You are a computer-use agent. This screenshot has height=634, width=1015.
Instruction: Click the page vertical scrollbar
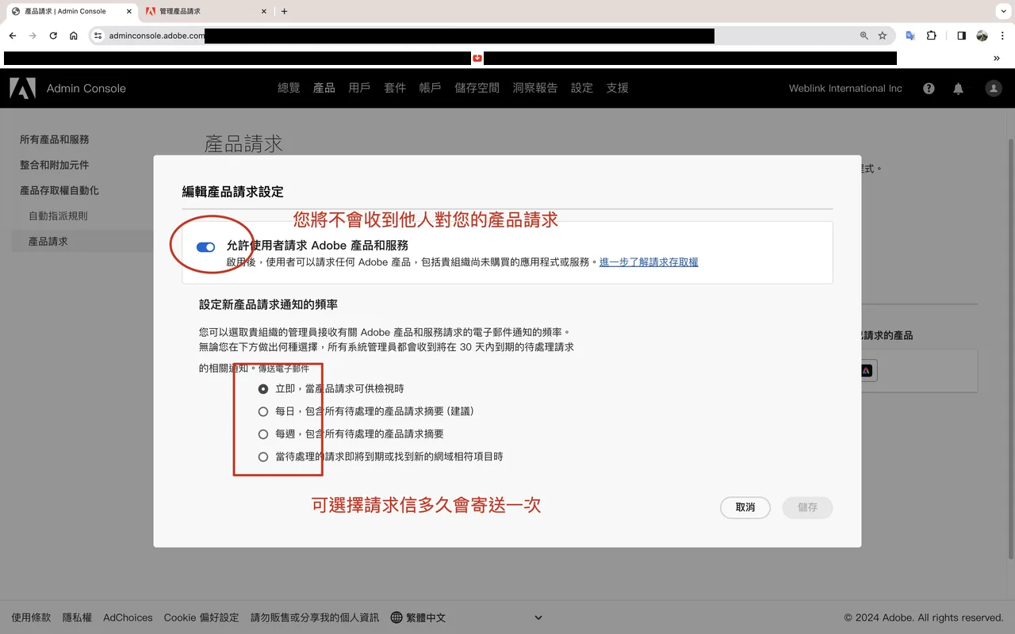pyautogui.click(x=1010, y=349)
